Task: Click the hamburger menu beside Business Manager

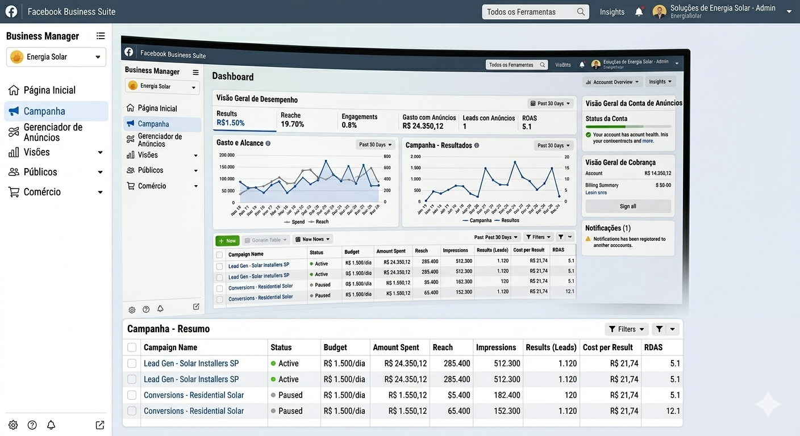Action: point(101,36)
